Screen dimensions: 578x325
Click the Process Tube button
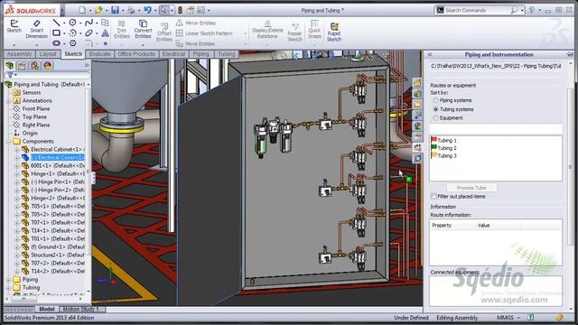pos(471,188)
